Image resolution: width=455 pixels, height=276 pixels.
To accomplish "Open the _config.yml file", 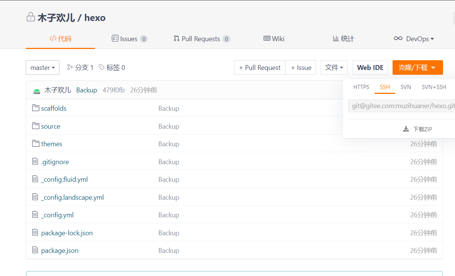I will pos(57,215).
